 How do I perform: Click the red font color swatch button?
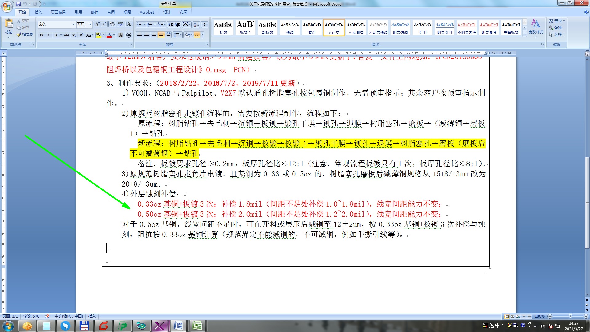point(109,35)
